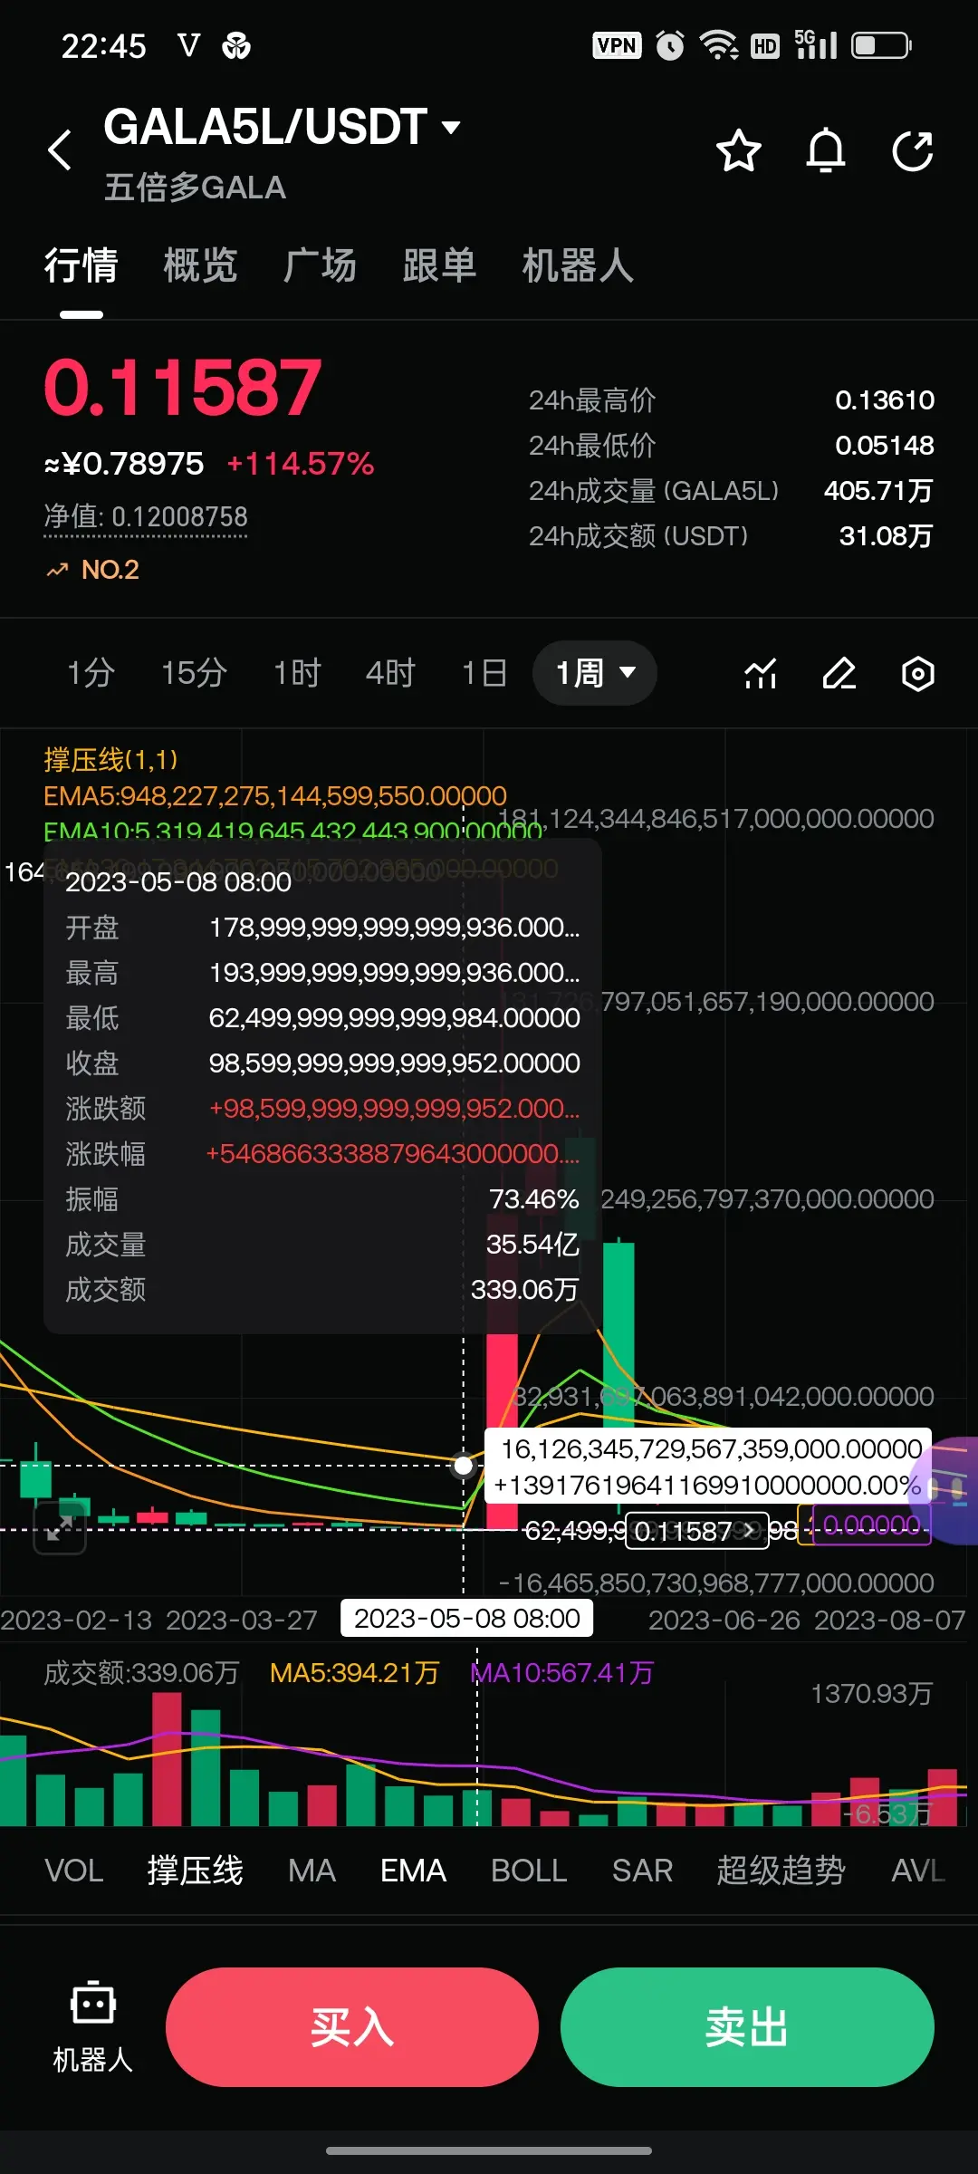Select 1分 chart interval
The image size is (978, 2174).
91,673
